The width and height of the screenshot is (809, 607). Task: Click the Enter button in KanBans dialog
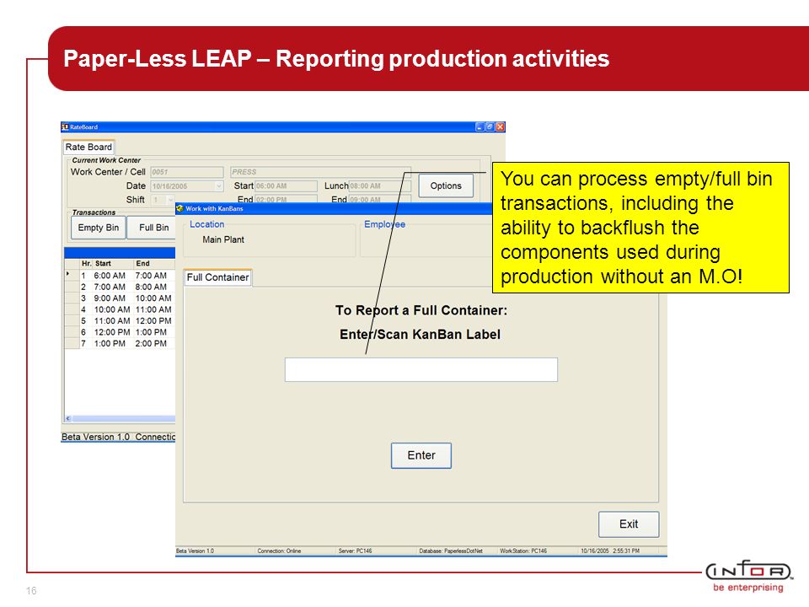pyautogui.click(x=421, y=455)
